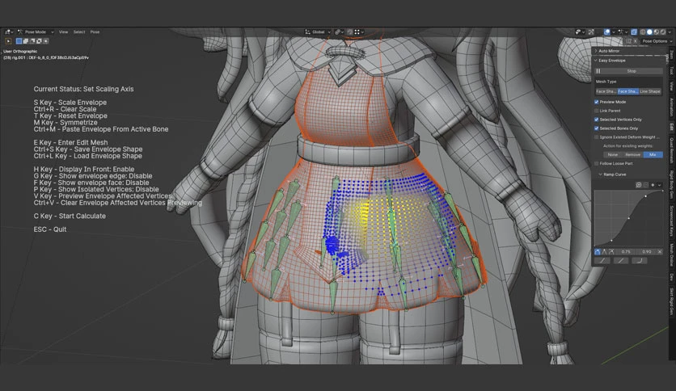
Task: Expand the Auto Mirror panel
Action: click(x=609, y=51)
